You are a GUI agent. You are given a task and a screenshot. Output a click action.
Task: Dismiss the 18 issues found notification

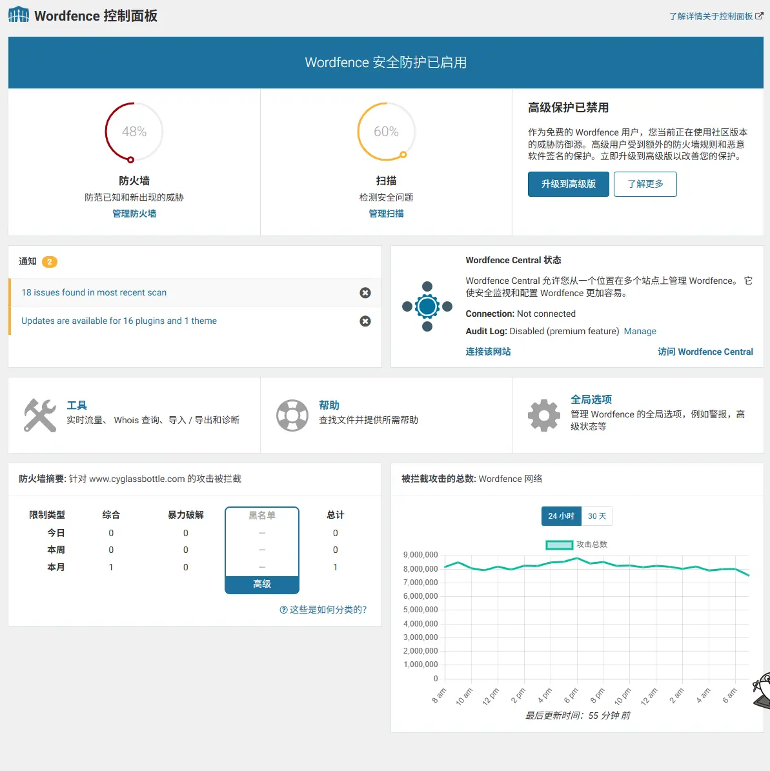[365, 292]
